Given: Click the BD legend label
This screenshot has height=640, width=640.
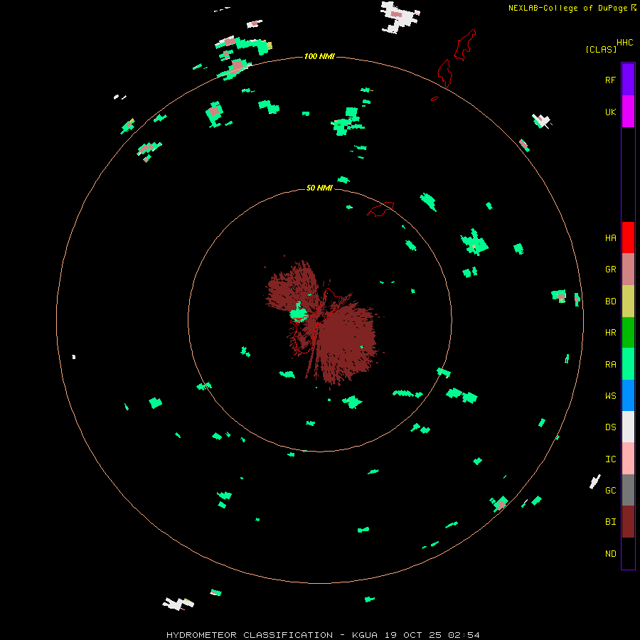Looking at the screenshot, I should click(610, 302).
